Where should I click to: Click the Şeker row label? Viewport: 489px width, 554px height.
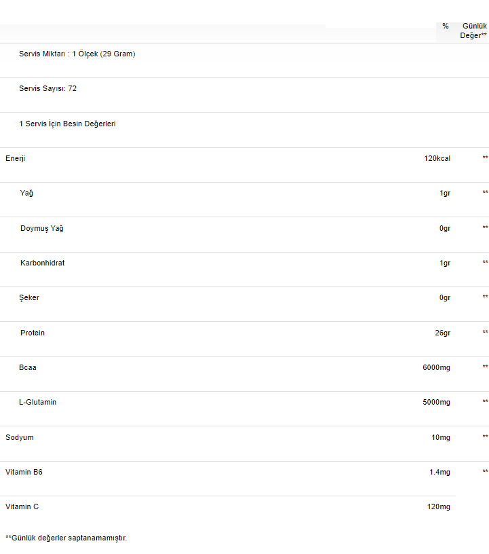click(x=29, y=298)
